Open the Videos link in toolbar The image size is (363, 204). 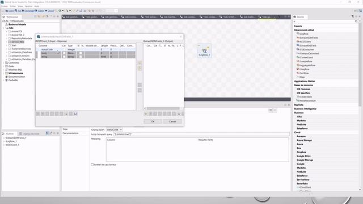click(40, 11)
